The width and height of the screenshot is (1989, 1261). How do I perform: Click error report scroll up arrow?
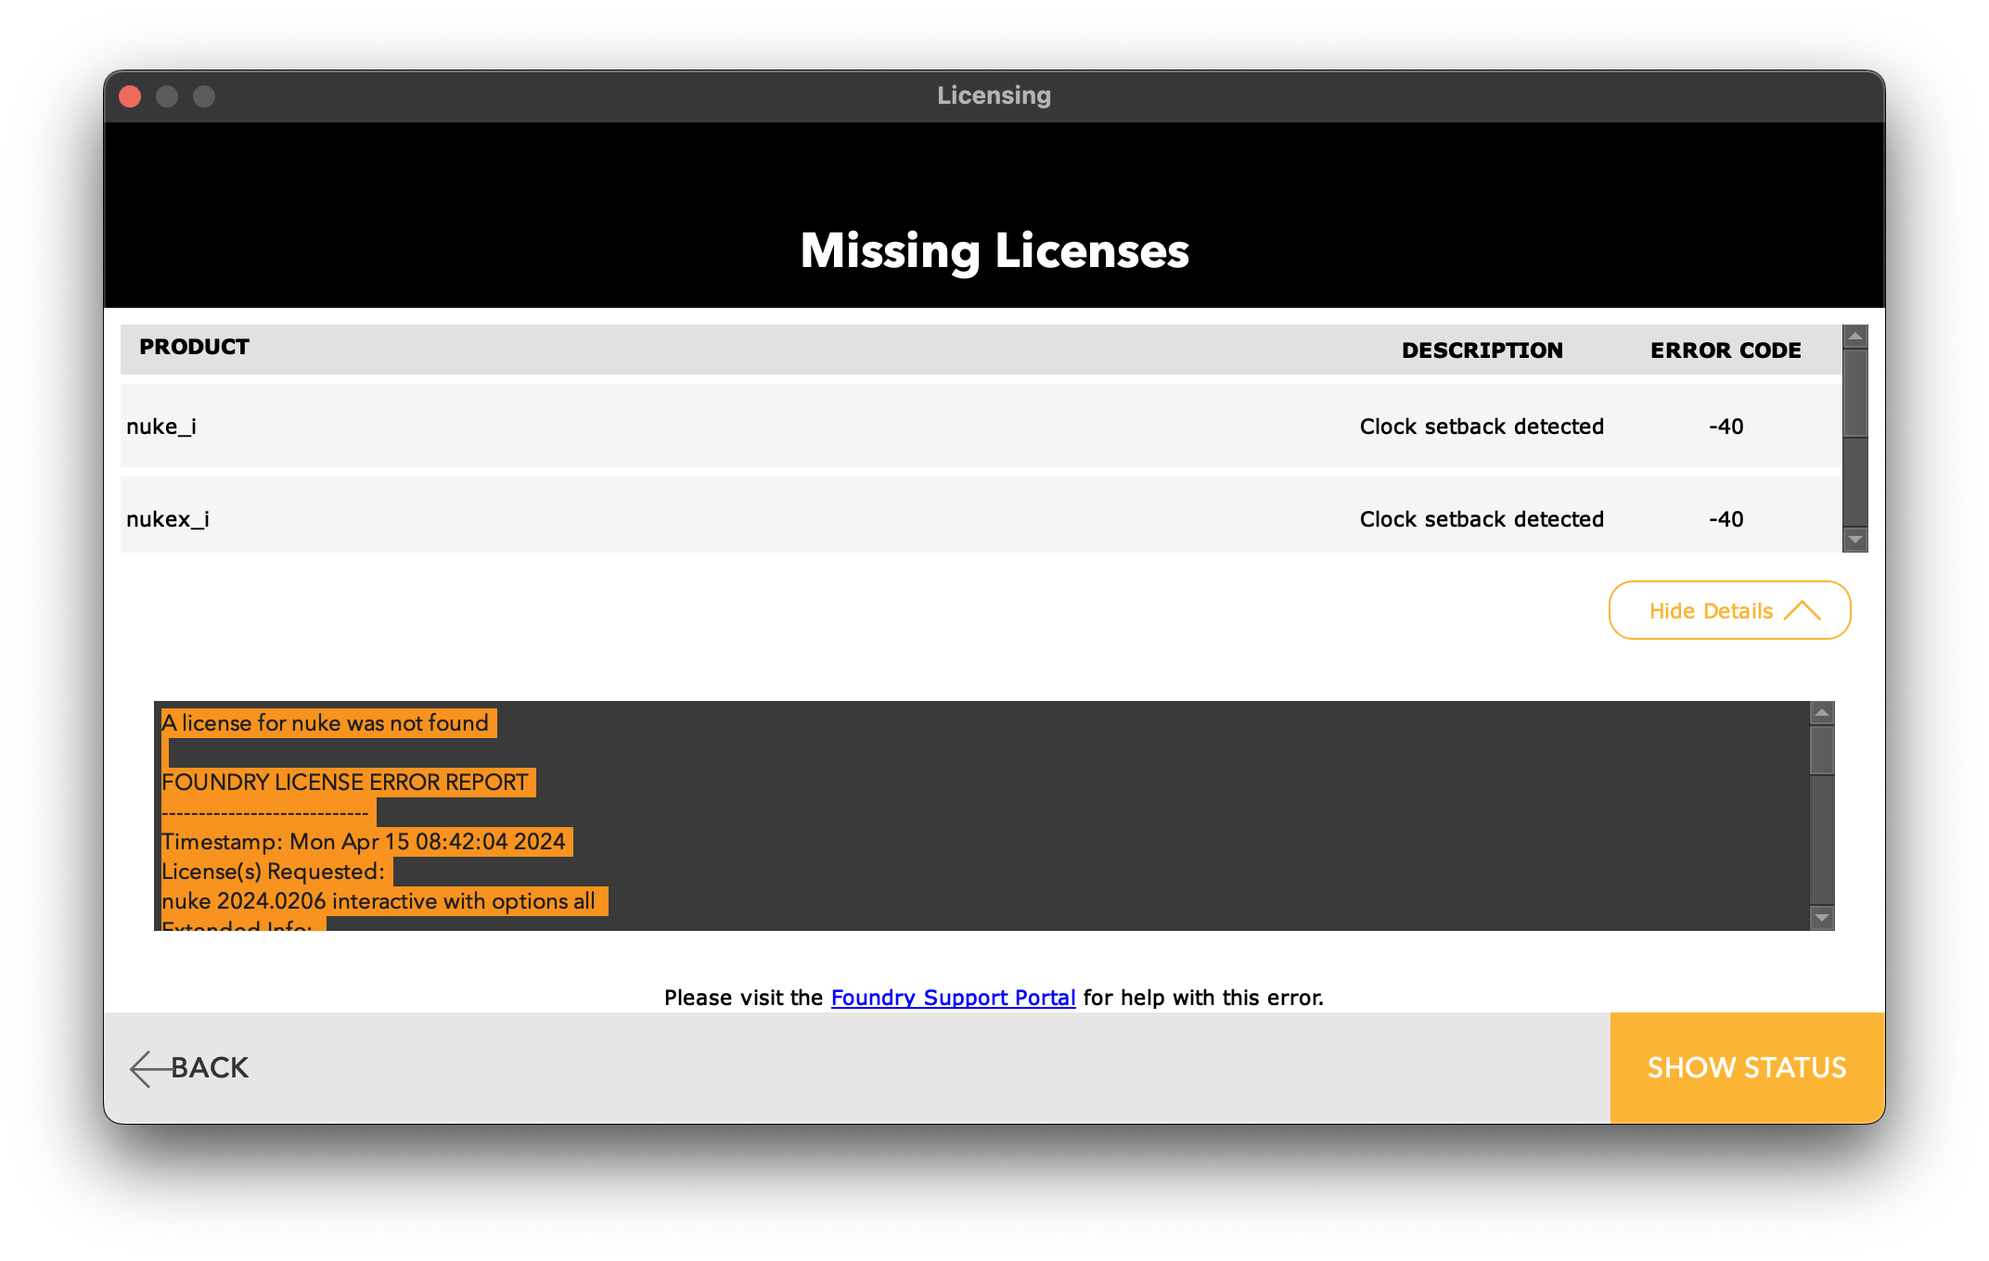pyautogui.click(x=1822, y=713)
